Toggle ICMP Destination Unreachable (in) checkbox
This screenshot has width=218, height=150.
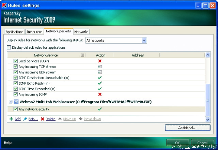pyautogui.click(x=16, y=78)
